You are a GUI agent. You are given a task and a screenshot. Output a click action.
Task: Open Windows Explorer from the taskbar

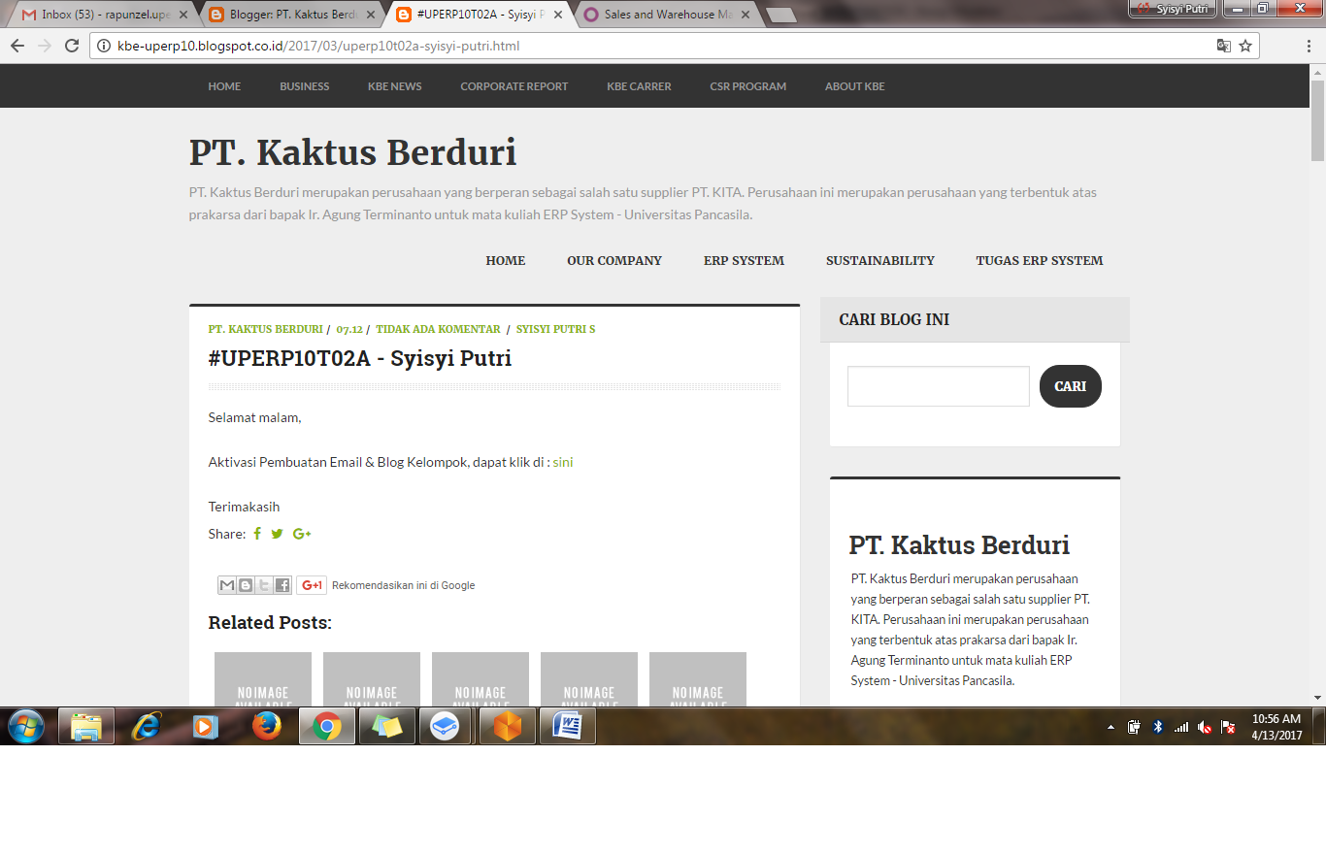coord(86,726)
